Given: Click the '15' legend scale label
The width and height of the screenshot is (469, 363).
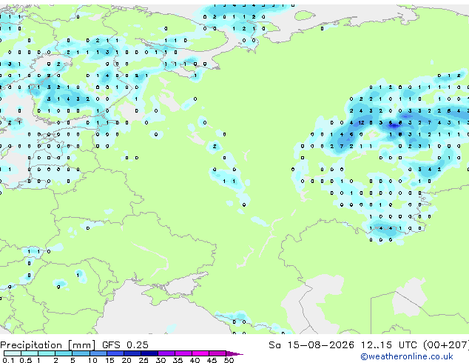Looking at the screenshot, I should (x=109, y=360).
